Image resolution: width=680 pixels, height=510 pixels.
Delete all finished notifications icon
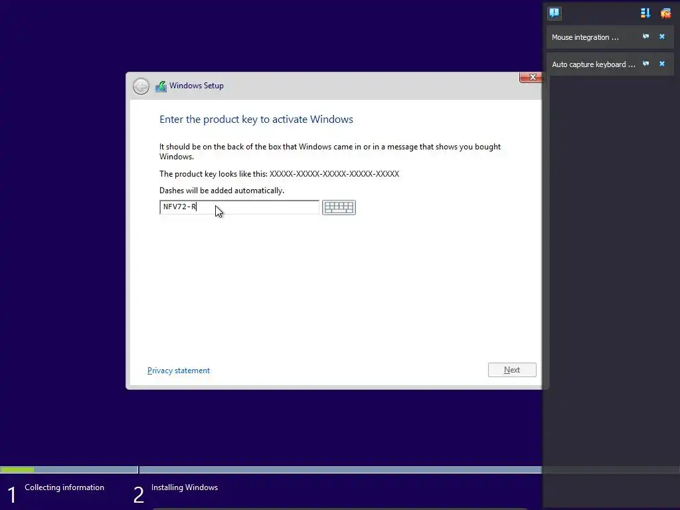pyautogui.click(x=665, y=13)
